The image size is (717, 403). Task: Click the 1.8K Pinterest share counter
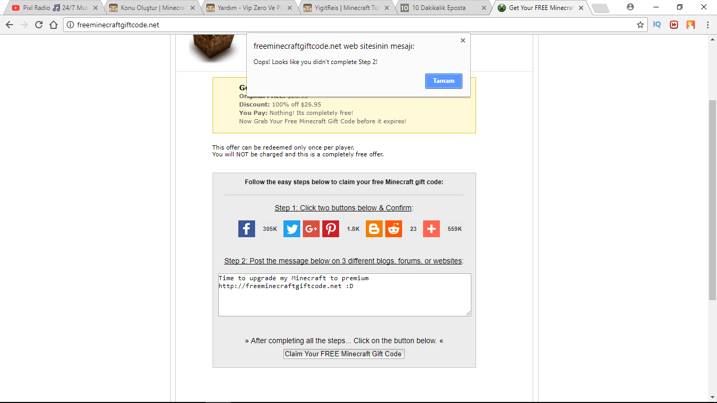353,229
